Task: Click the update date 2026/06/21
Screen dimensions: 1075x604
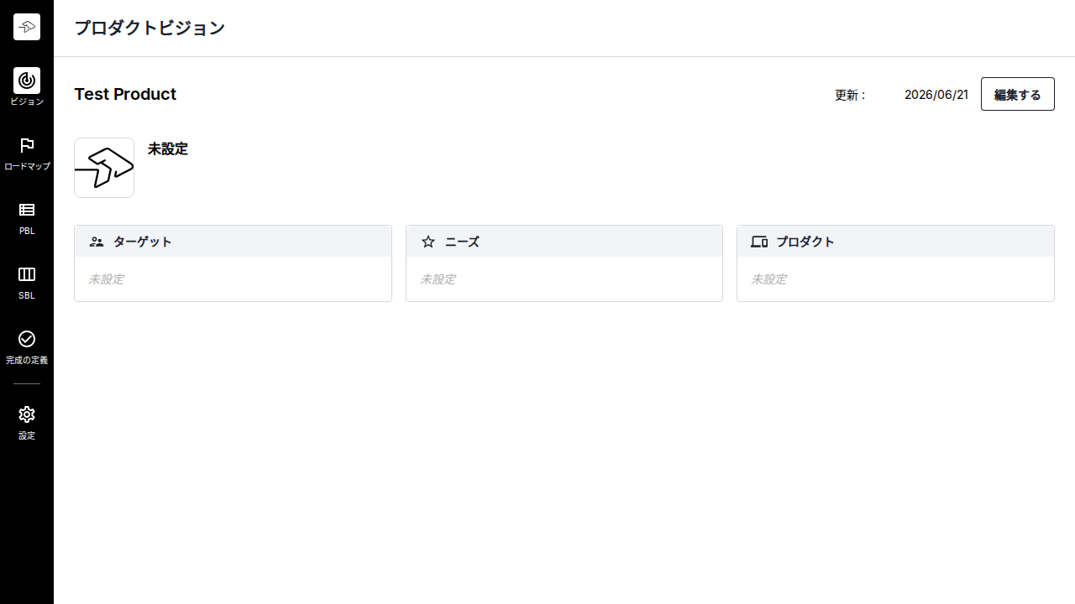Action: click(x=936, y=95)
